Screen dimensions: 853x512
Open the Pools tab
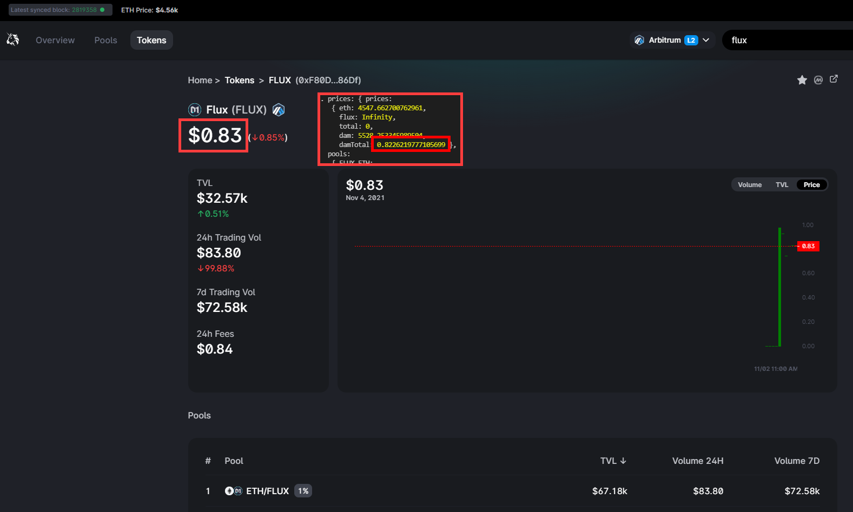[105, 40]
